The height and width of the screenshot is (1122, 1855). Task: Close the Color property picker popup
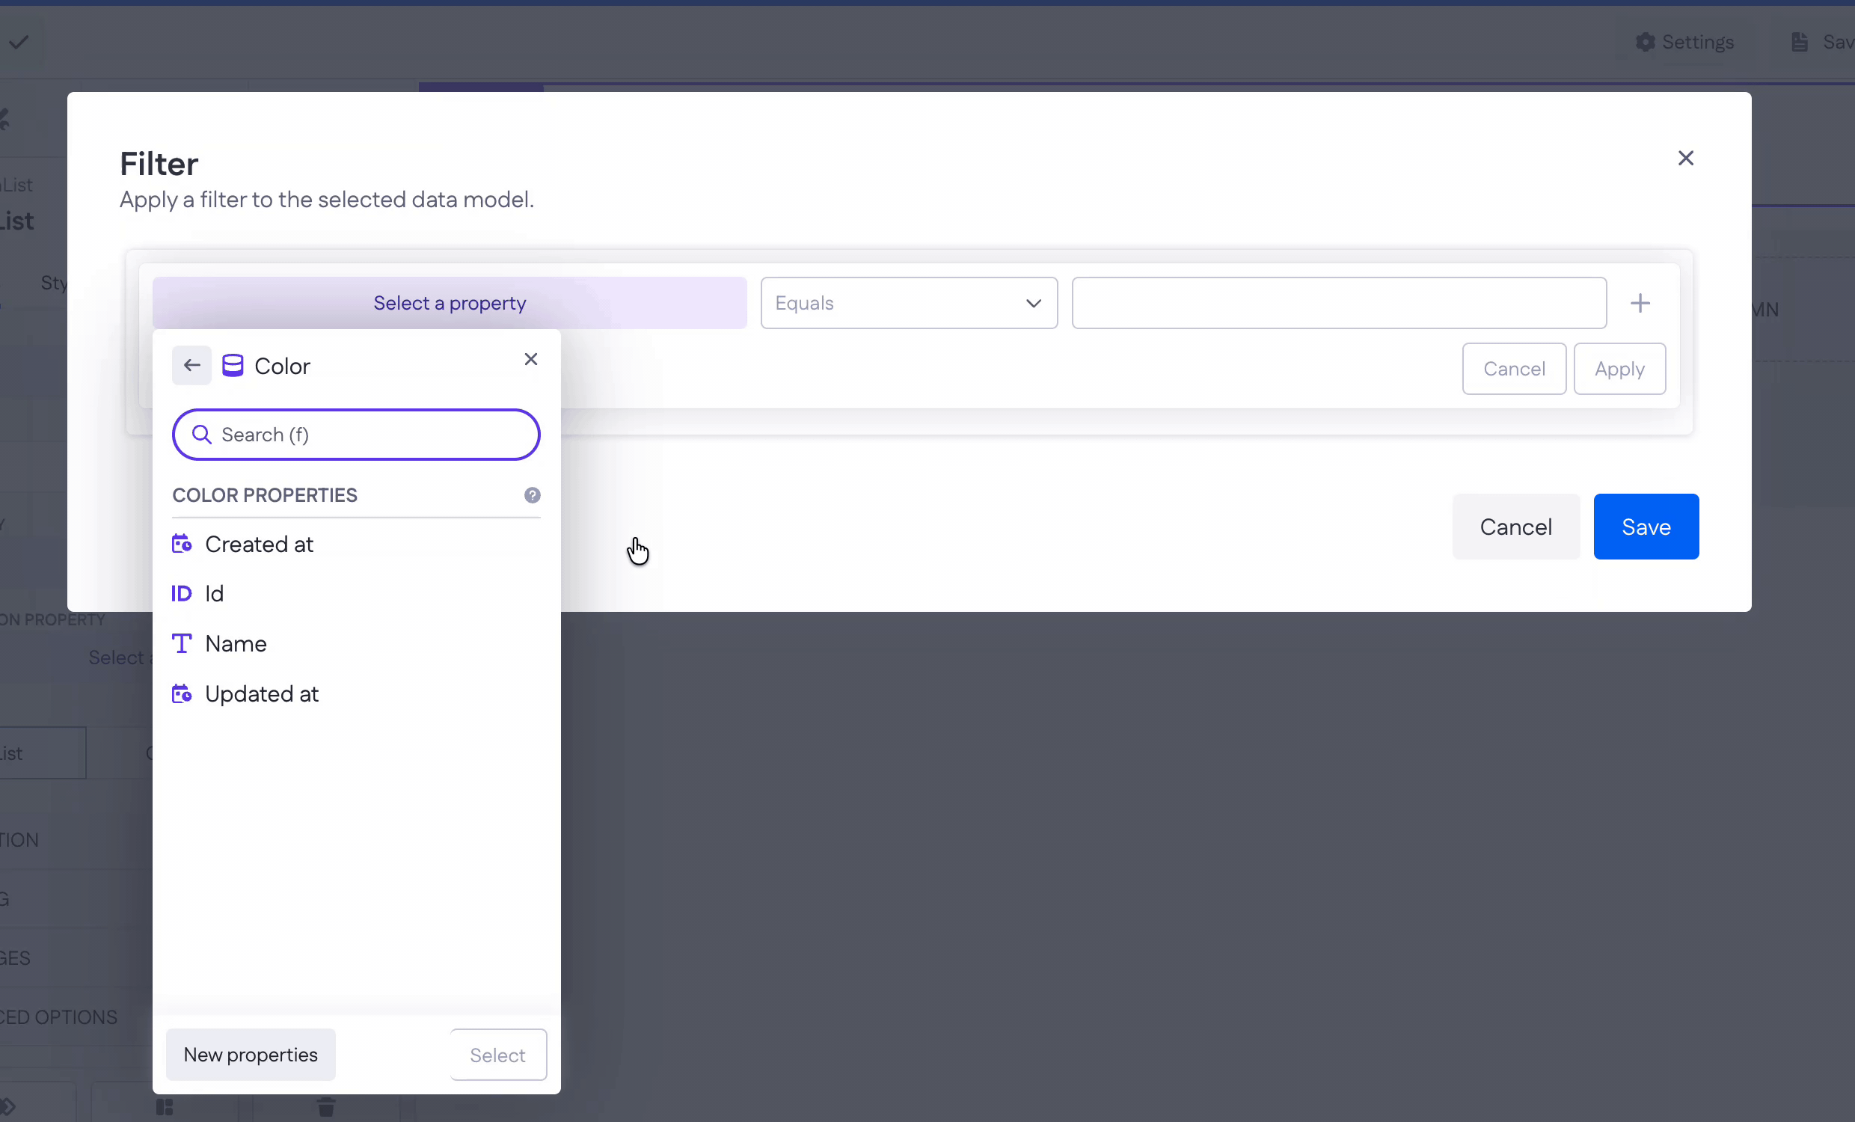click(531, 359)
